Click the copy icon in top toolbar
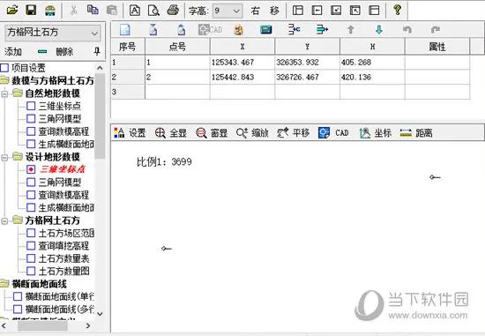 click(x=93, y=11)
